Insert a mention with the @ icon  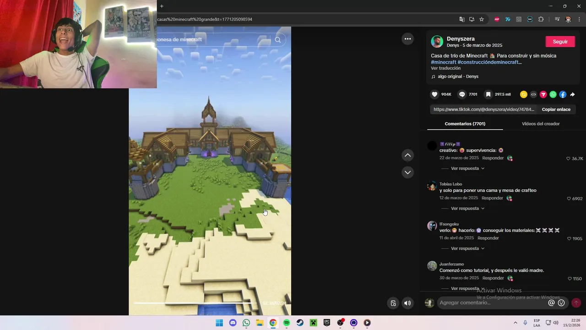pos(551,303)
